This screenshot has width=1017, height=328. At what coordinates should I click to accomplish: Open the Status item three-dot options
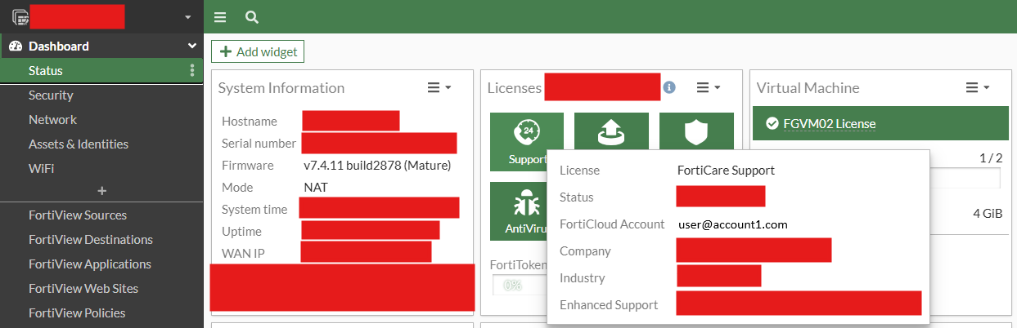point(192,71)
